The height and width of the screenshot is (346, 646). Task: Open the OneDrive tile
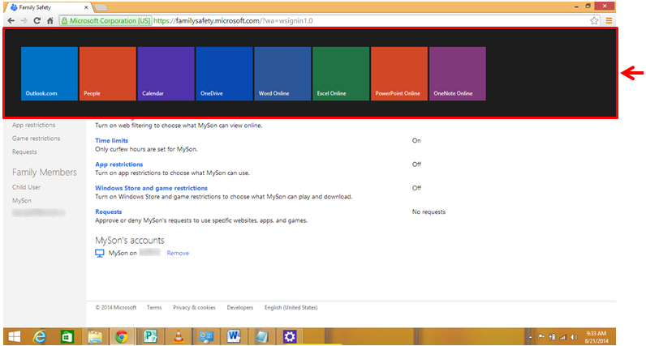[224, 74]
